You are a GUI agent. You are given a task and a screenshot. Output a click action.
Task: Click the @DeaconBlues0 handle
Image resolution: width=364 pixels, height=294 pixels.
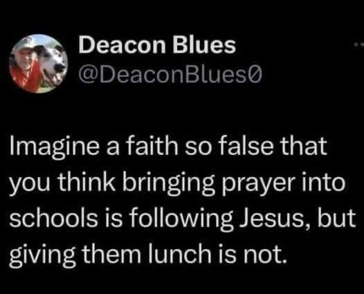tap(170, 75)
